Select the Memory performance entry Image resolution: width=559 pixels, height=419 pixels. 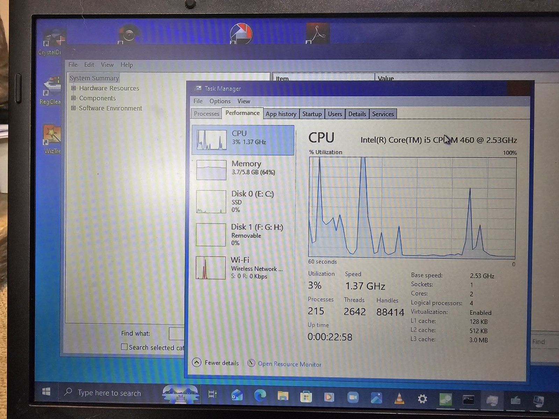click(x=243, y=169)
